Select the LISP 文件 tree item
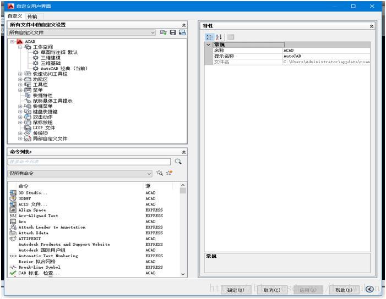386x299 pixels. click(44, 128)
